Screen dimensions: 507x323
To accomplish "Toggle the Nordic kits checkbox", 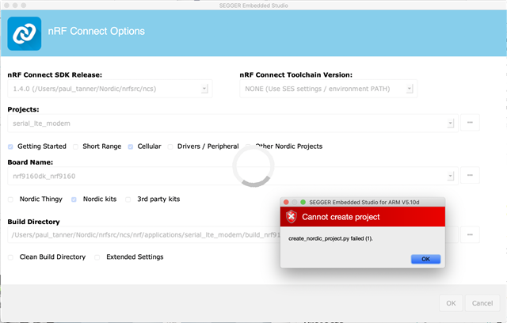I will click(x=74, y=199).
